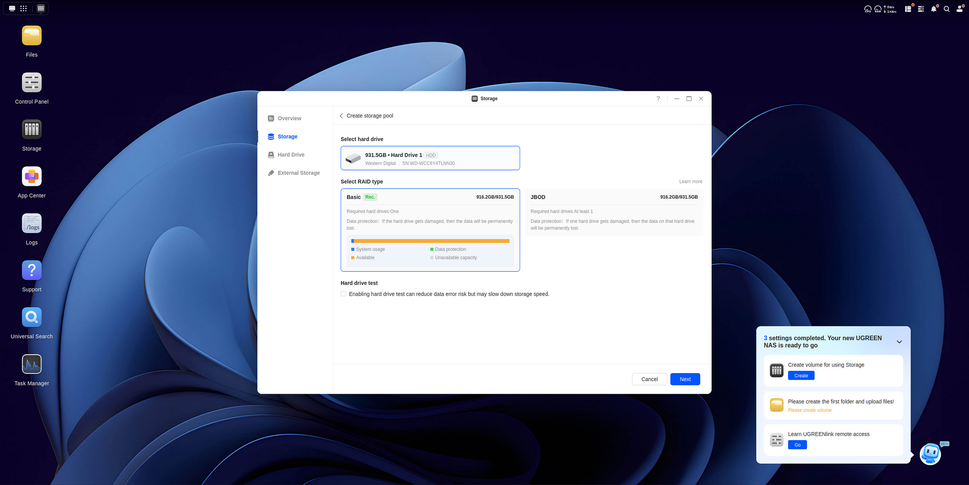Go back from Create storage pool
969x485 pixels.
pos(341,115)
